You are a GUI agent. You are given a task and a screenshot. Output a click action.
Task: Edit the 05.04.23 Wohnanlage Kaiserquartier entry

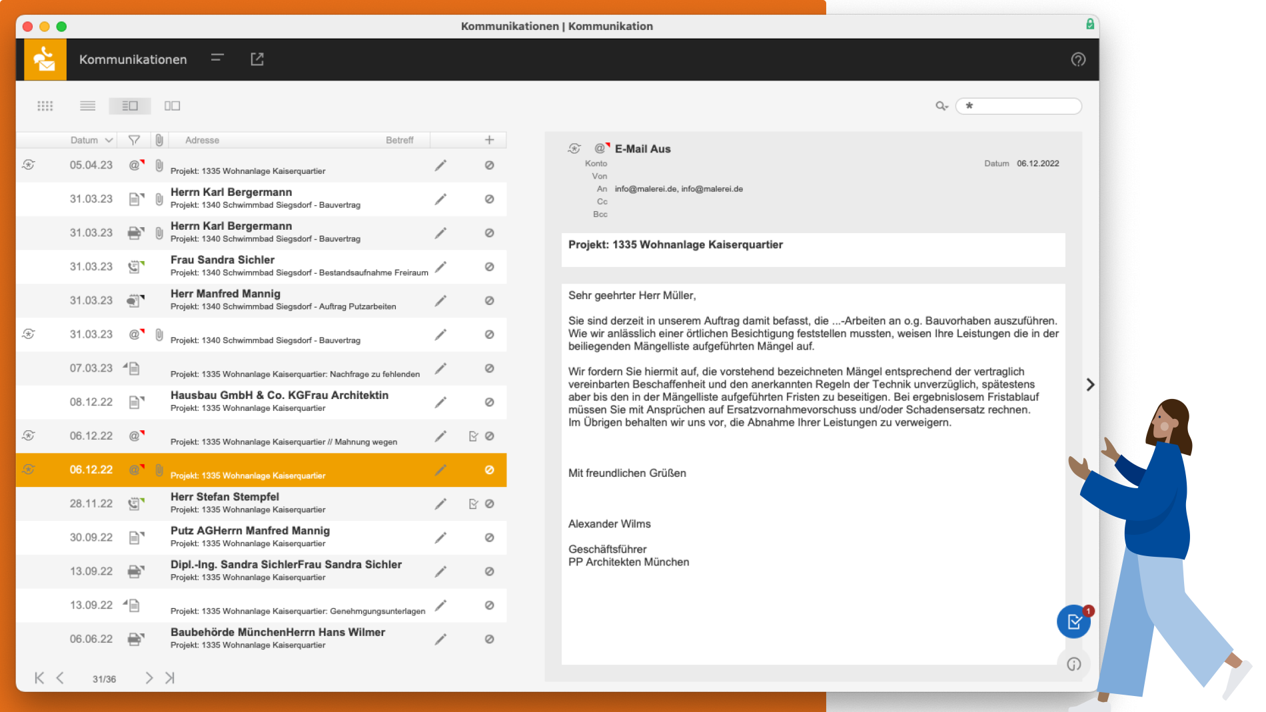440,165
